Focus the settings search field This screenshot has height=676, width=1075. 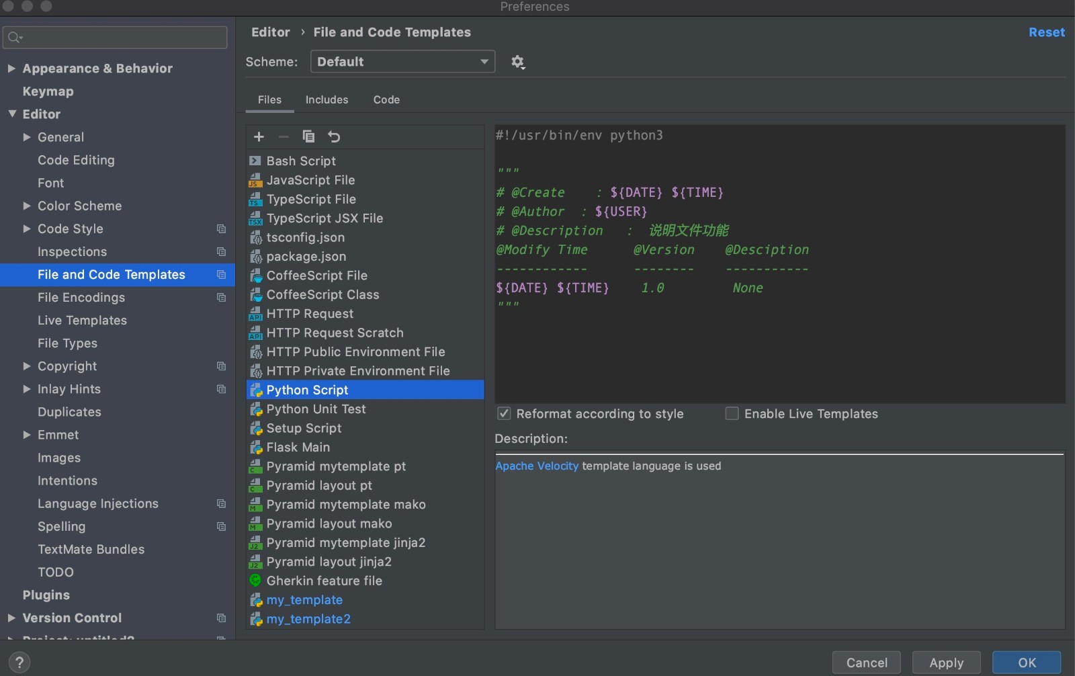(115, 37)
